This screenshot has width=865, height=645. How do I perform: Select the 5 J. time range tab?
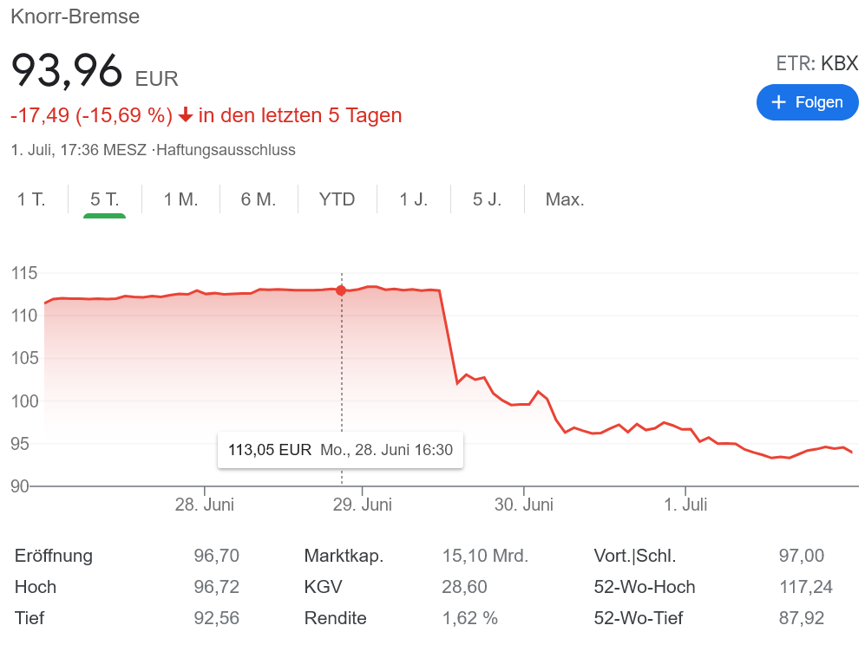coord(487,199)
